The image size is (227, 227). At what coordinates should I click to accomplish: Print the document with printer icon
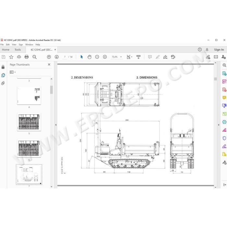(27, 57)
